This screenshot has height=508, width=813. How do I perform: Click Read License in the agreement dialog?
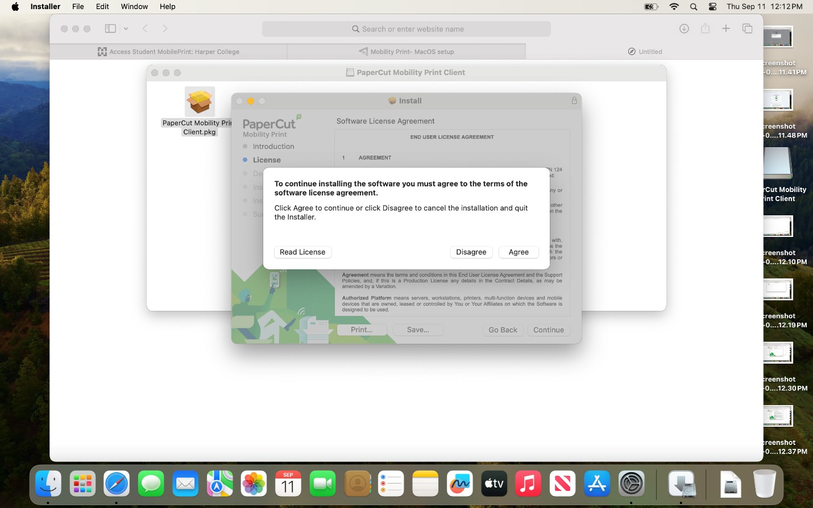(302, 252)
